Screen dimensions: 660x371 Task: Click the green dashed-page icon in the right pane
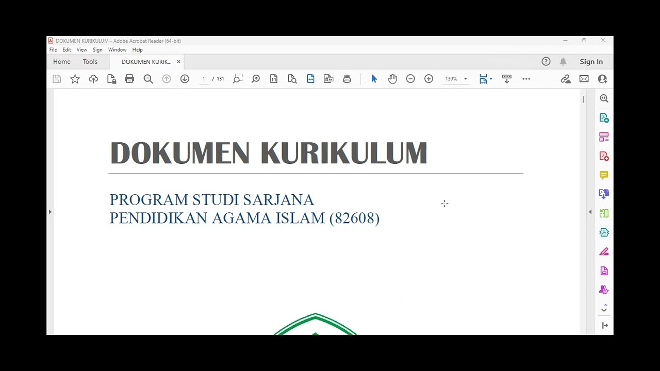(x=604, y=213)
